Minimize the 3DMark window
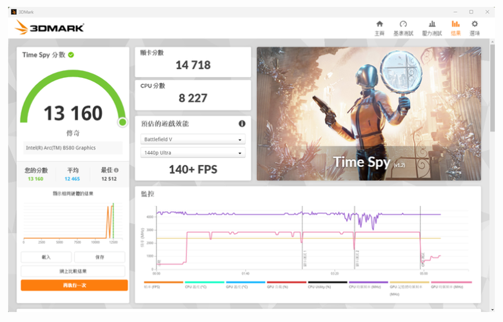The height and width of the screenshot is (322, 503). [x=455, y=12]
